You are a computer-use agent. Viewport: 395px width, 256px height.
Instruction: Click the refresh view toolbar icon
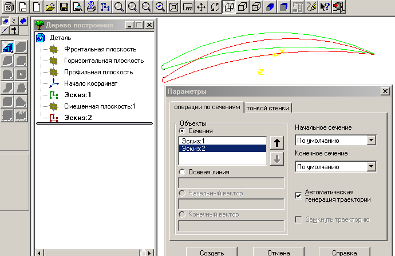[187, 7]
